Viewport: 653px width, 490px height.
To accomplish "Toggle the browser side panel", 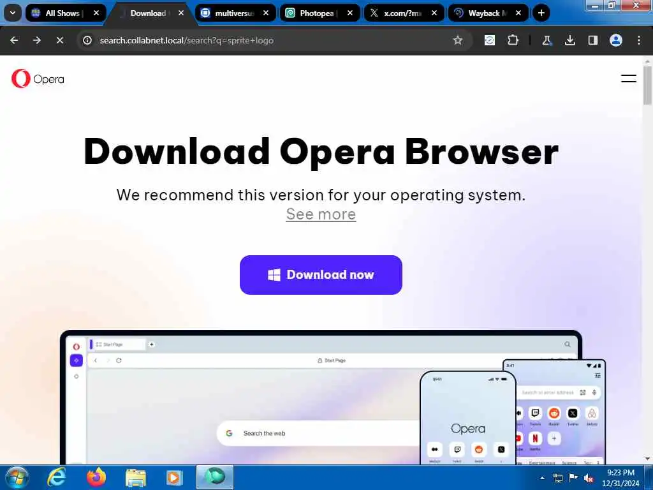I will 592,40.
